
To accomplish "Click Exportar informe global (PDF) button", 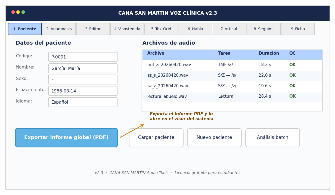I will click(66, 138).
